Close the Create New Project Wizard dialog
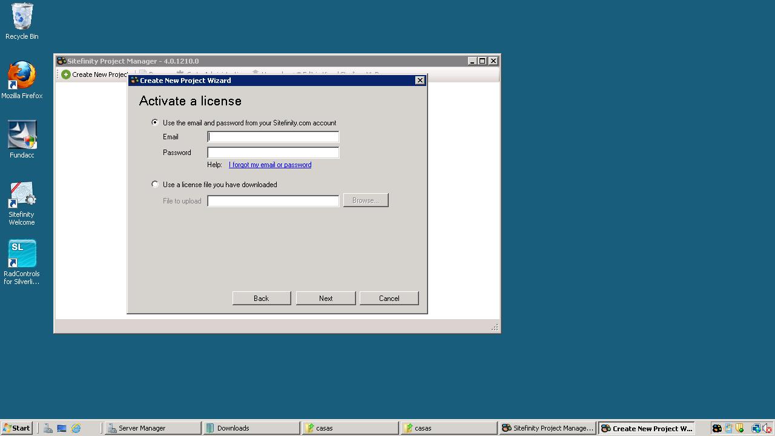 [420, 81]
